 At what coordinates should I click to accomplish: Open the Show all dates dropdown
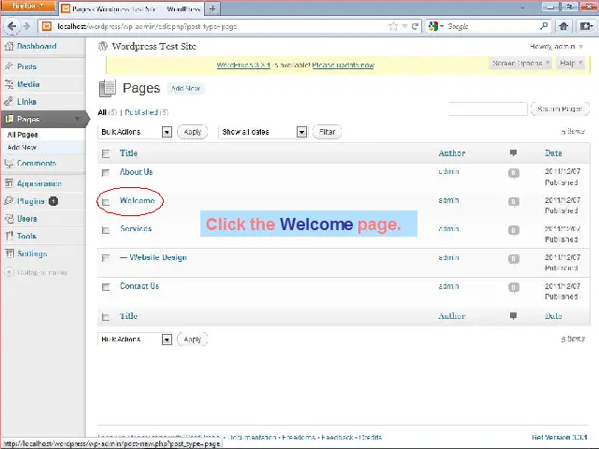[x=263, y=132]
